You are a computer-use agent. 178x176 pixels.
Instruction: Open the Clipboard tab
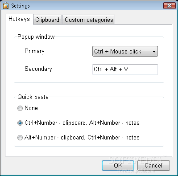click(47, 20)
